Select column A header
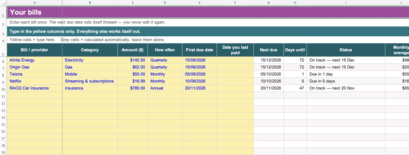Screen dimensions: 409x155 (35, 3)
